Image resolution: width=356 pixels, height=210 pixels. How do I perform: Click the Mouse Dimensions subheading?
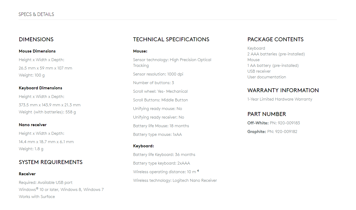click(37, 51)
